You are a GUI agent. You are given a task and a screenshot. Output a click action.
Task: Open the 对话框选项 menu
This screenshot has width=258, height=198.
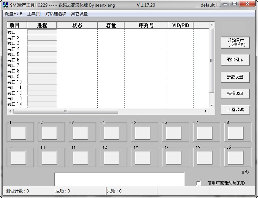(56, 14)
